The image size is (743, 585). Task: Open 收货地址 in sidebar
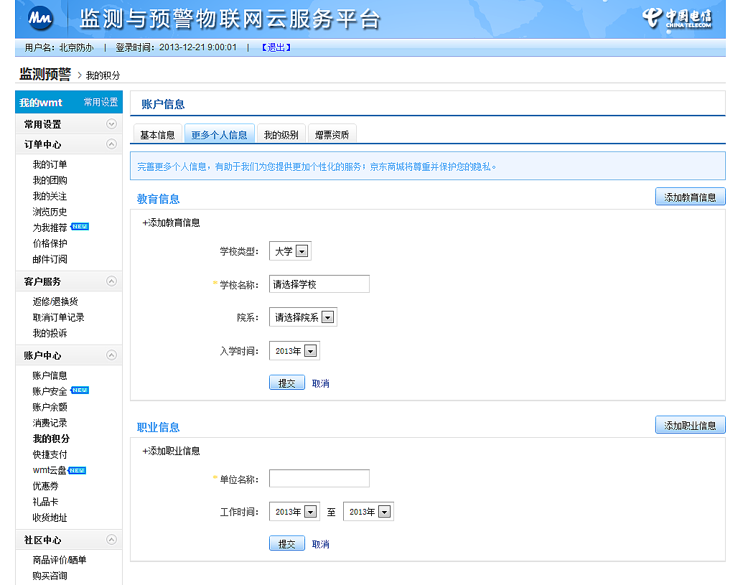(x=50, y=518)
